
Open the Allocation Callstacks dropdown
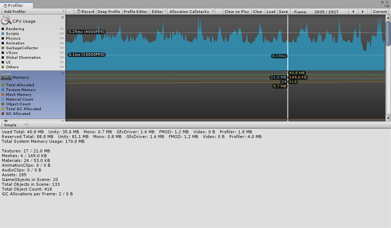(x=191, y=11)
